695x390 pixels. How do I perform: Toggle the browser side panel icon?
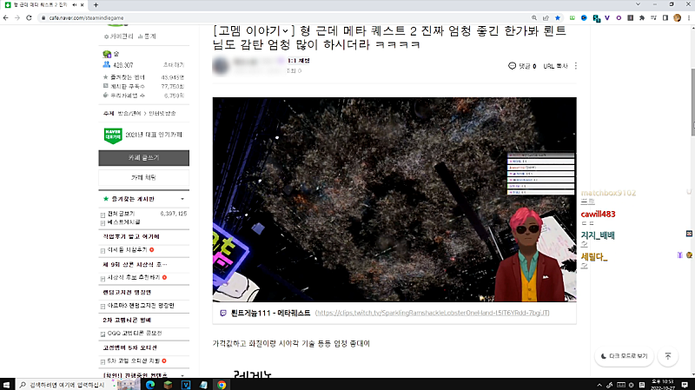pyautogui.click(x=665, y=17)
